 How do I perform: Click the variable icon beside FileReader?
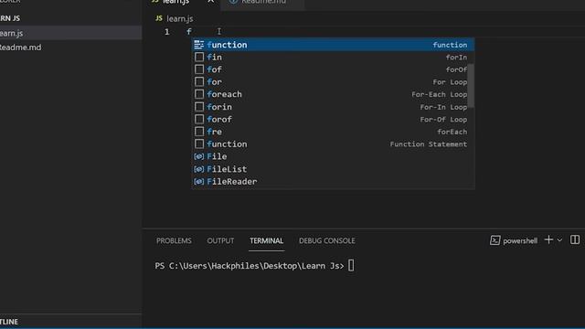199,182
